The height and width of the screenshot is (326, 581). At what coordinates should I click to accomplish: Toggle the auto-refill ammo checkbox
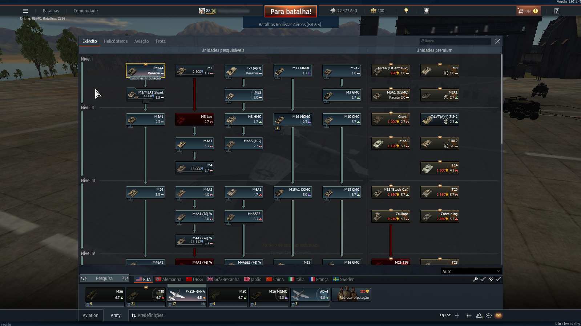[x=498, y=279]
